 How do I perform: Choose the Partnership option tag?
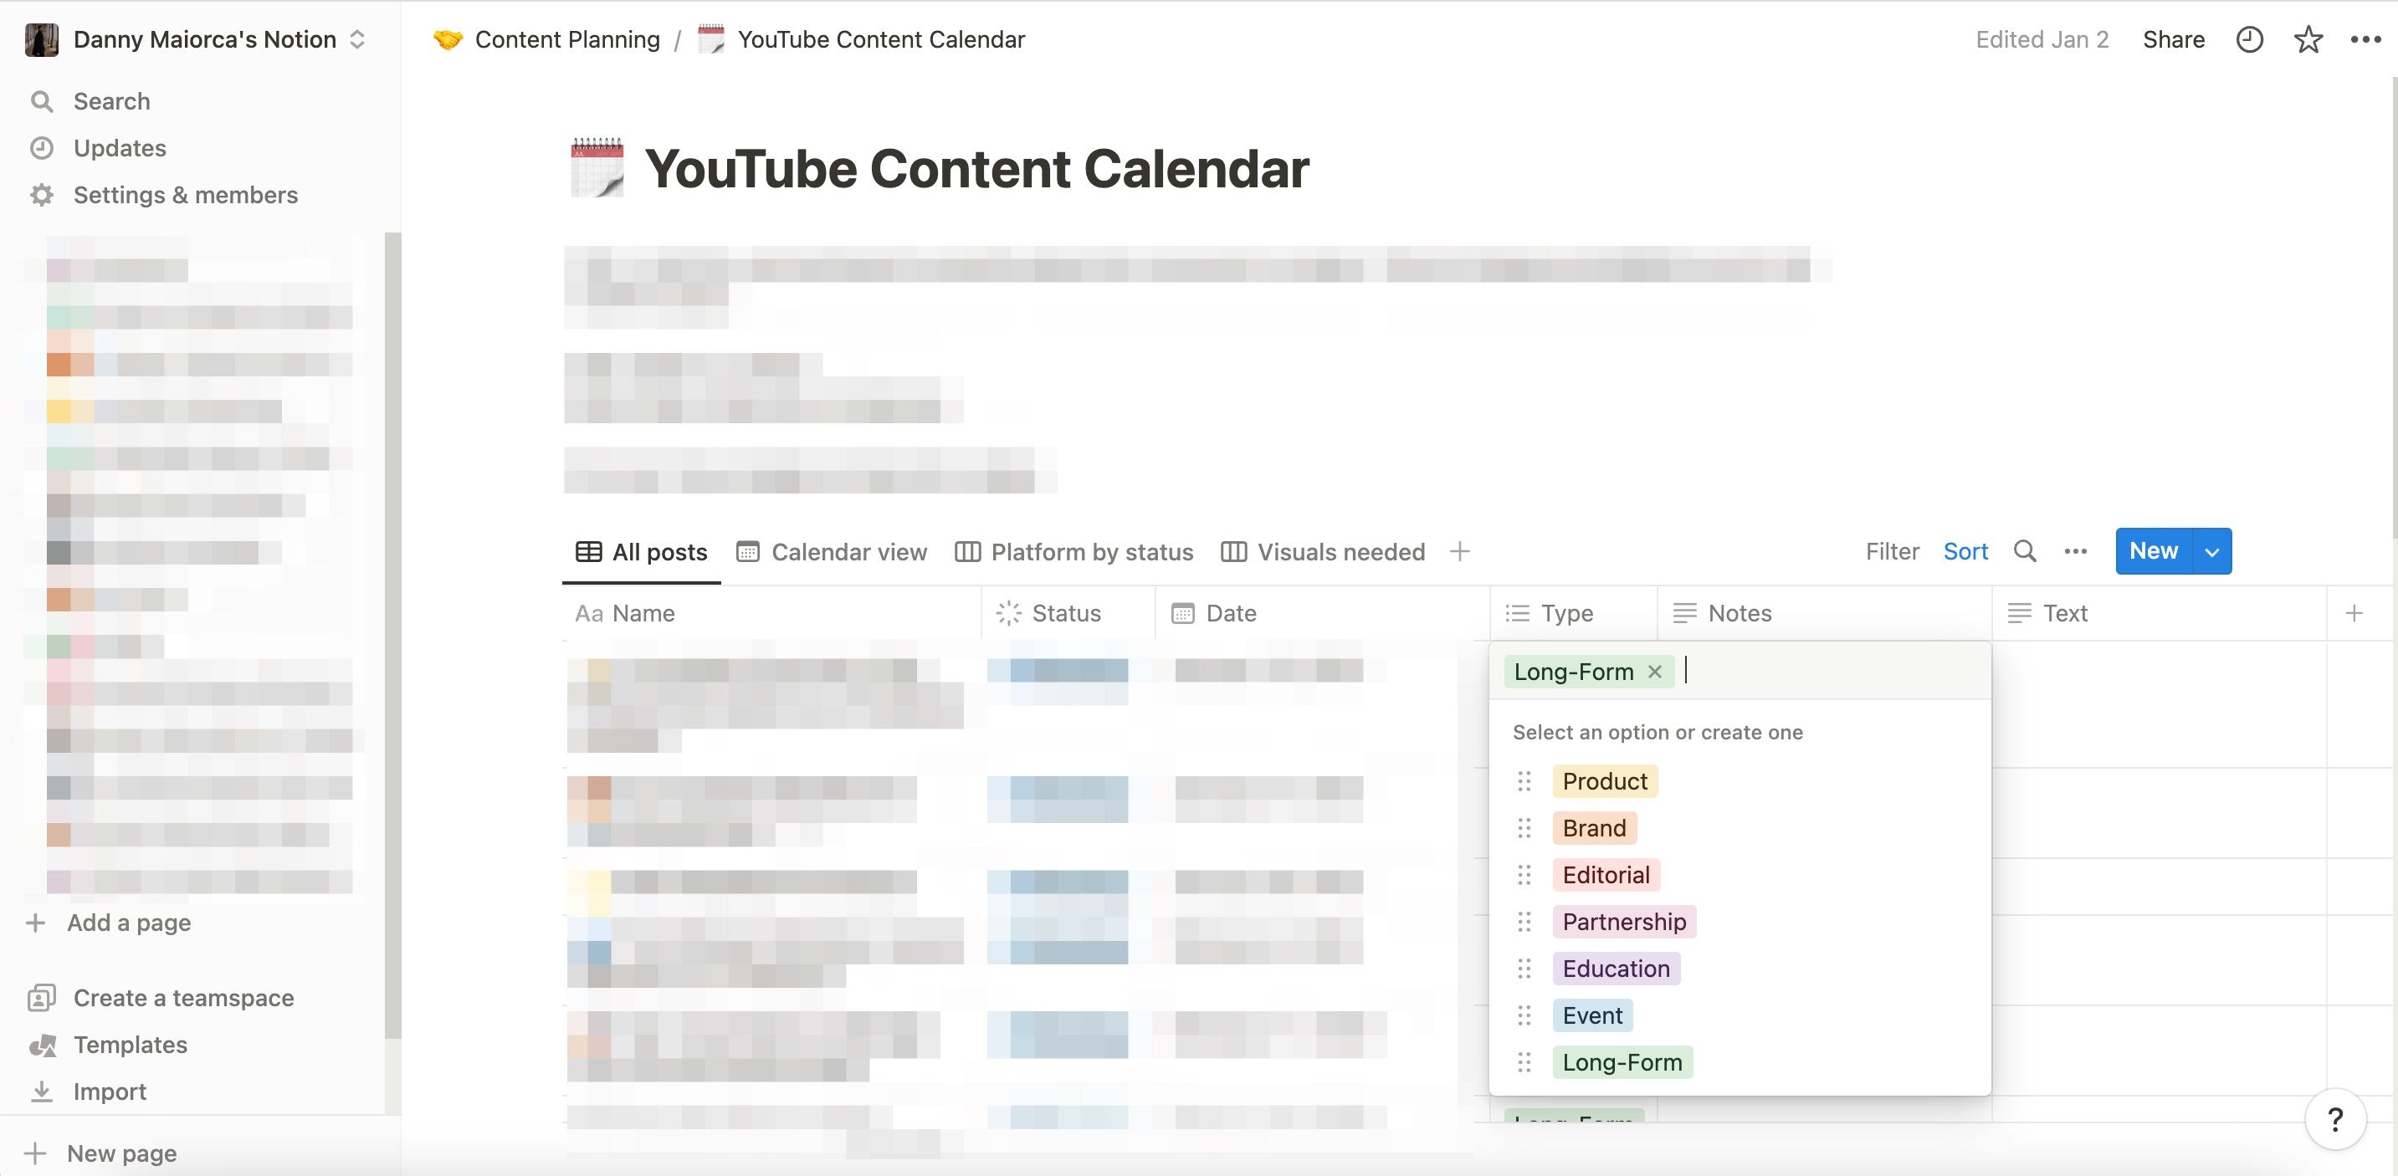[1623, 921]
